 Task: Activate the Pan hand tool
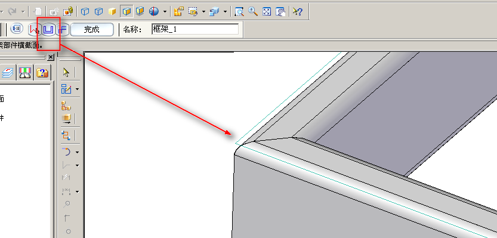coord(280,12)
